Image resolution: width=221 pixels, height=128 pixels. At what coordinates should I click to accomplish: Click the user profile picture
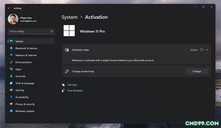13,19
